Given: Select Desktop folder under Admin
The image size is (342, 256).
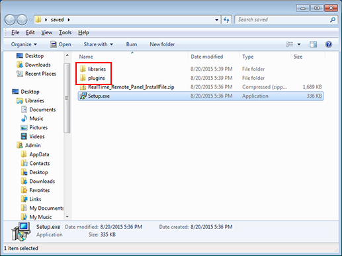Looking at the screenshot, I should [x=34, y=172].
